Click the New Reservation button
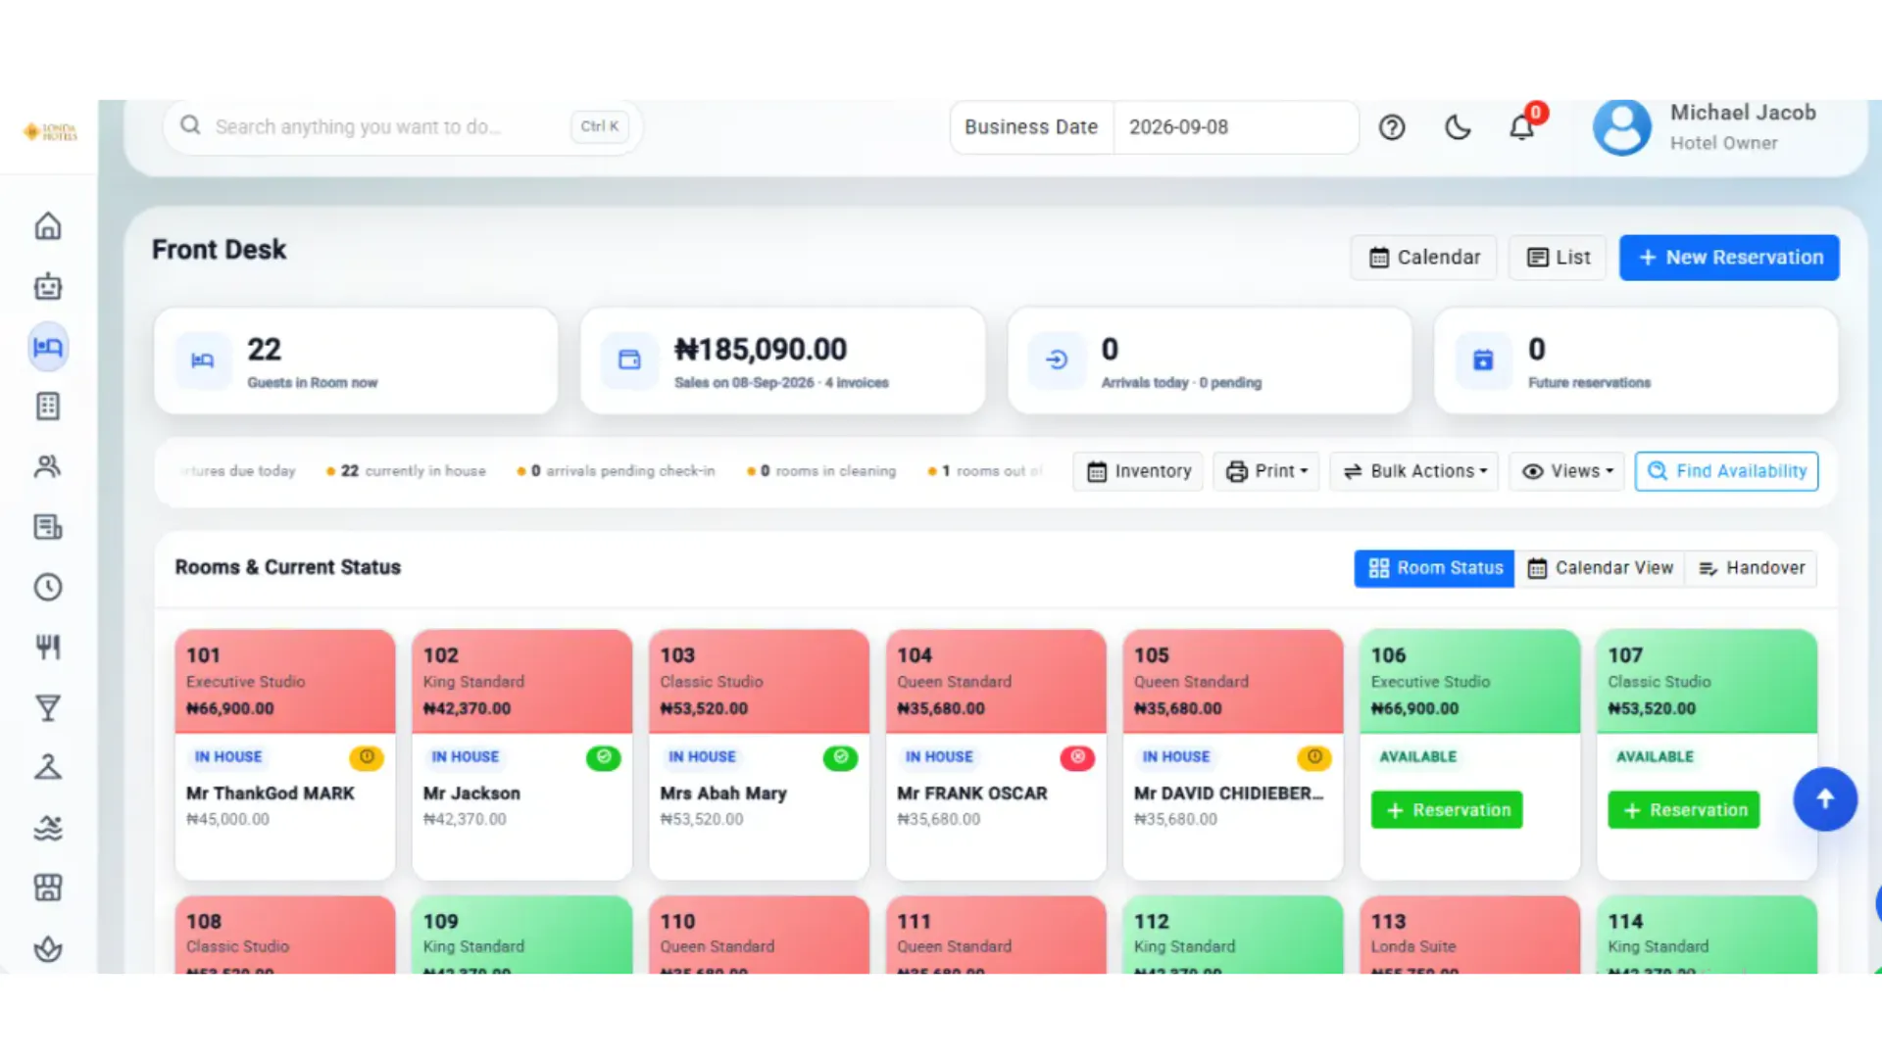The width and height of the screenshot is (1882, 1058). (1729, 258)
